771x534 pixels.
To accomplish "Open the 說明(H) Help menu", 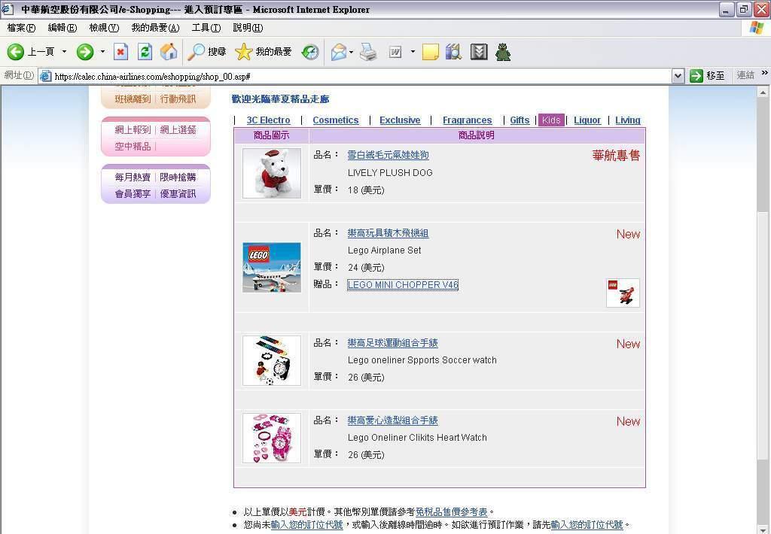I will 248,28.
